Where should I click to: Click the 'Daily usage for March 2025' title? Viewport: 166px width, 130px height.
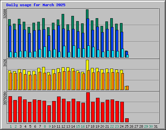[x=36, y=5]
